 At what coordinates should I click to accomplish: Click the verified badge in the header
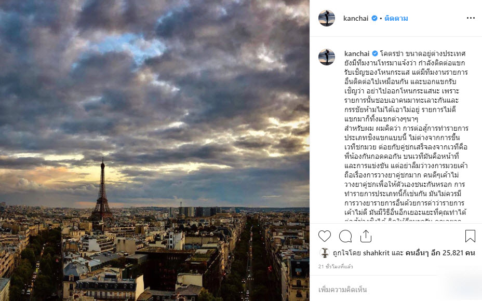[x=374, y=19]
